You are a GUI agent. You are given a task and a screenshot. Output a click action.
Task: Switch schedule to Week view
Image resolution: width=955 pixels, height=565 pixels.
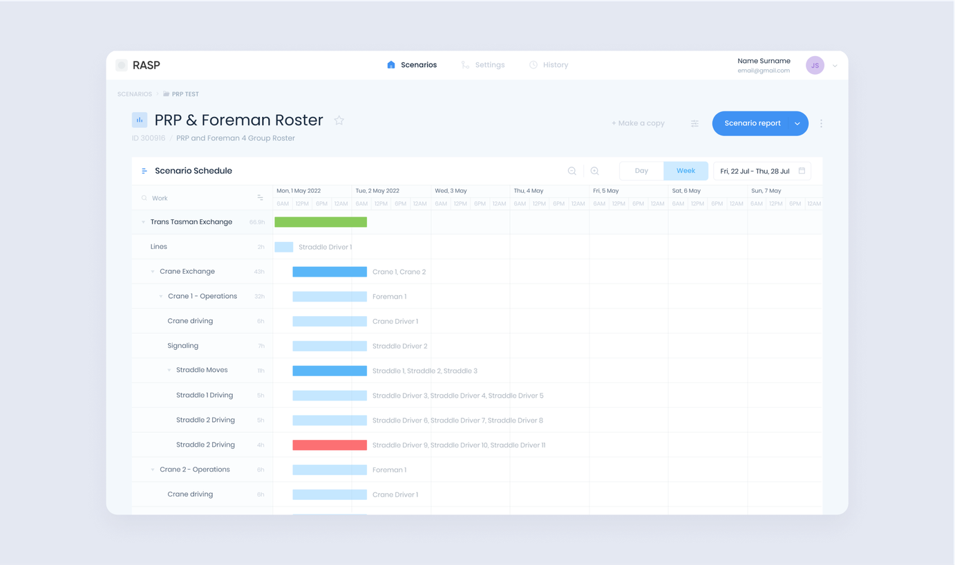point(685,171)
